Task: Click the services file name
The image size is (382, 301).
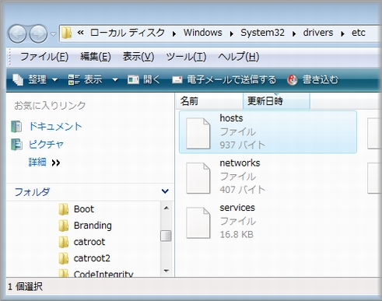Action: (237, 208)
